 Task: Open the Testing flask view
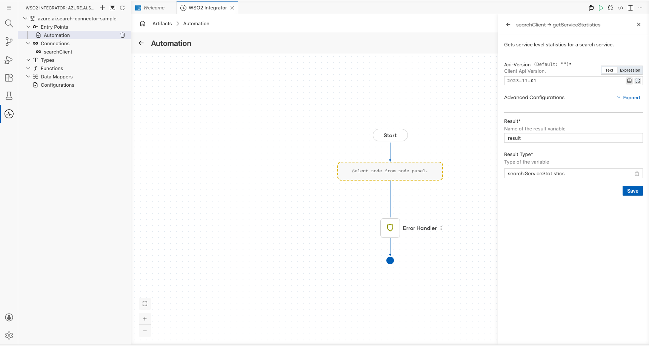(9, 96)
